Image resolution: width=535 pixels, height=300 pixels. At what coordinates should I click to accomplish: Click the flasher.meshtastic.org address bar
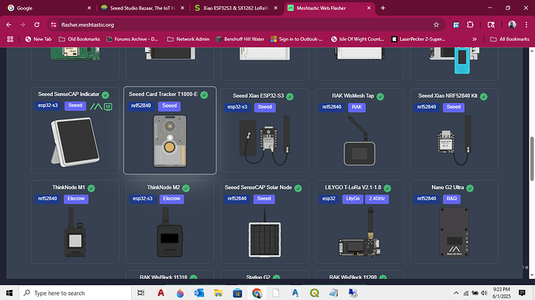tap(239, 25)
